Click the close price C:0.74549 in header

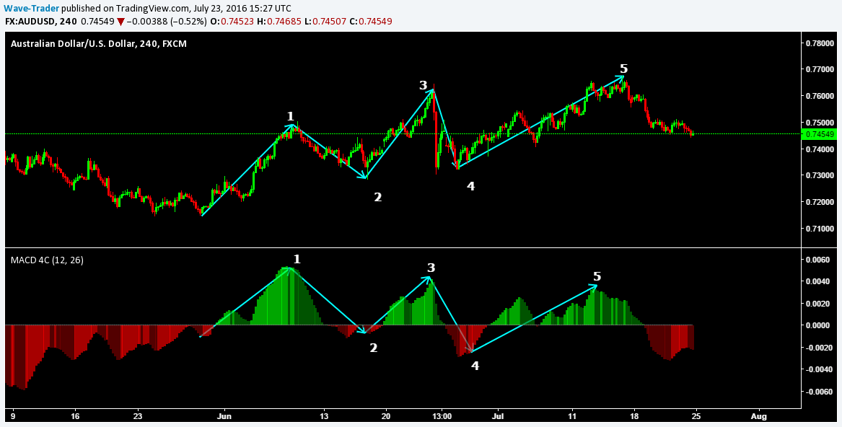(x=371, y=22)
